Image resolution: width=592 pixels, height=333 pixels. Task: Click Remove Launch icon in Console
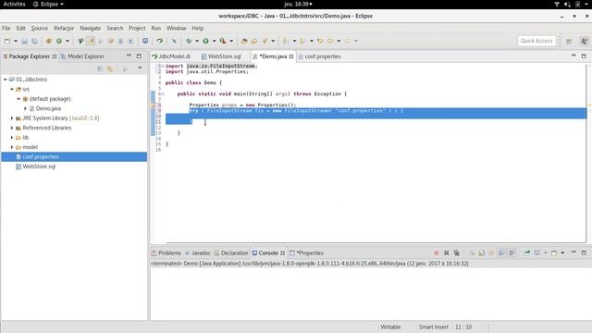(446, 253)
